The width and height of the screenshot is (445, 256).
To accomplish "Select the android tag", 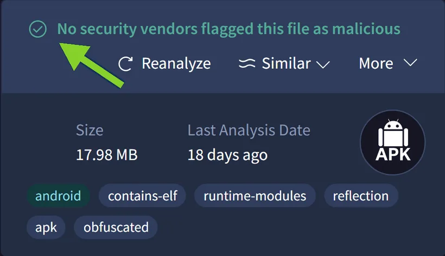I will [58, 196].
